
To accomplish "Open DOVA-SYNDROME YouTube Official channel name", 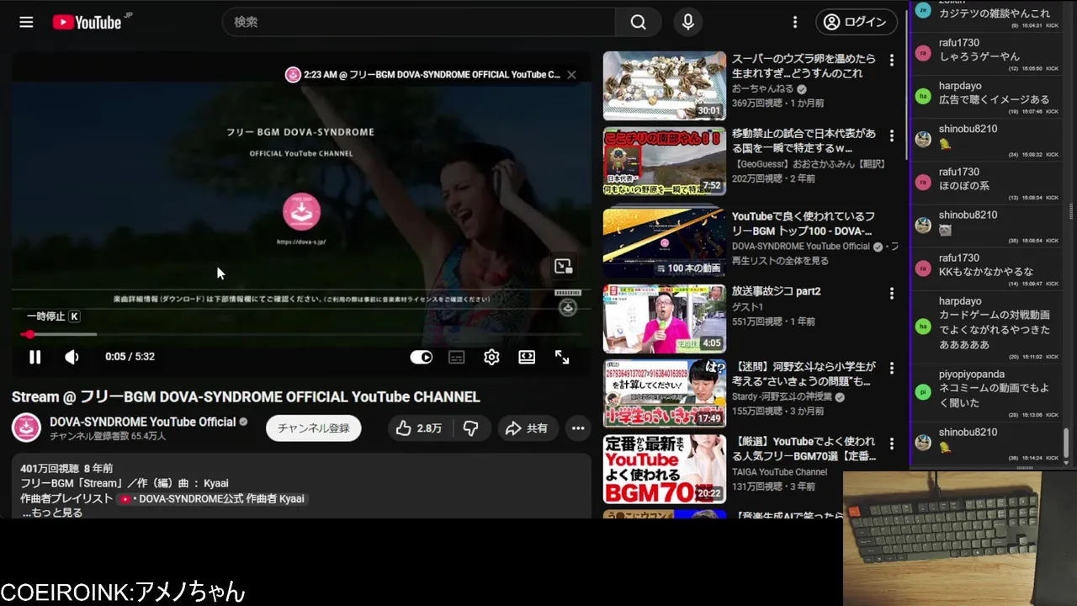I will [142, 422].
